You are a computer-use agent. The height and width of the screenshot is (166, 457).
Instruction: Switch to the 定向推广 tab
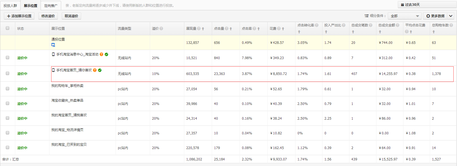pyautogui.click(x=51, y=6)
